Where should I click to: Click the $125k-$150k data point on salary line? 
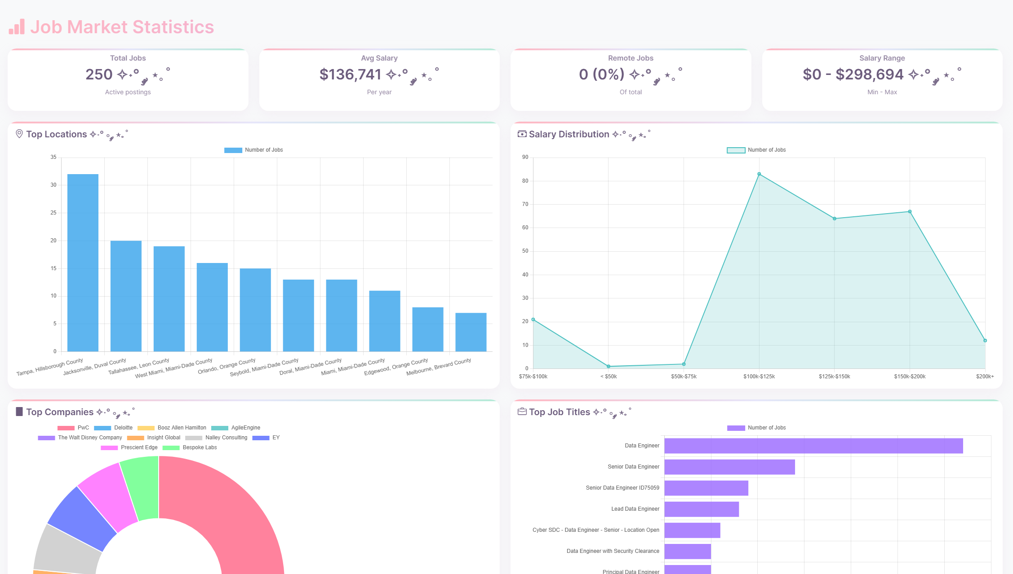pyautogui.click(x=835, y=219)
